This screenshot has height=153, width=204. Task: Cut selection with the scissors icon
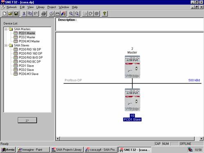(x=24, y=13)
